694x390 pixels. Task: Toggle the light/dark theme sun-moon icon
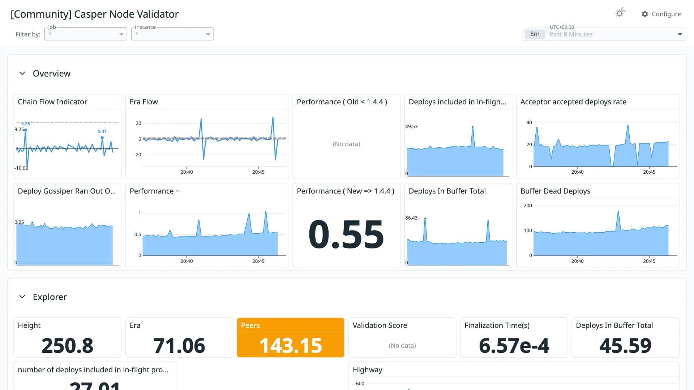(620, 13)
